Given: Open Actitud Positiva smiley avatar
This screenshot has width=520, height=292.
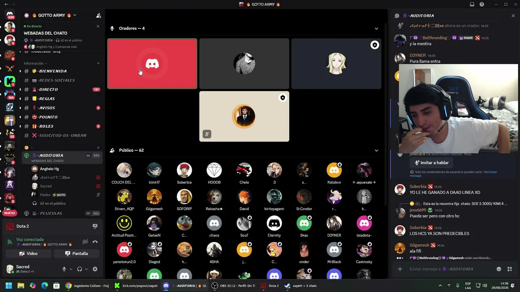Looking at the screenshot, I should click(x=124, y=223).
